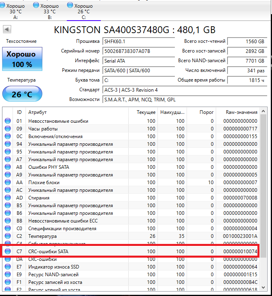
Task: Go to previous disk with the left arrow button
Action: tap(7, 29)
